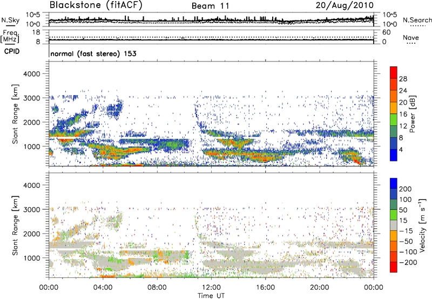Image resolution: width=432 pixels, height=299 pixels.
Task: Click the Power [dB] colorbar label
Action: [x=412, y=114]
